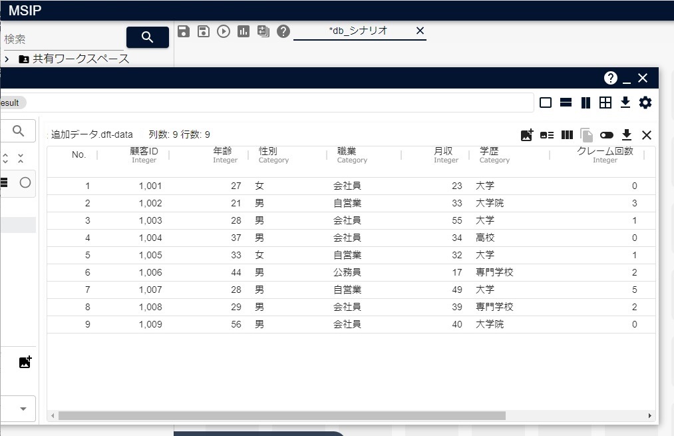Click the first save disk icon
This screenshot has height=436, width=674.
pos(184,31)
